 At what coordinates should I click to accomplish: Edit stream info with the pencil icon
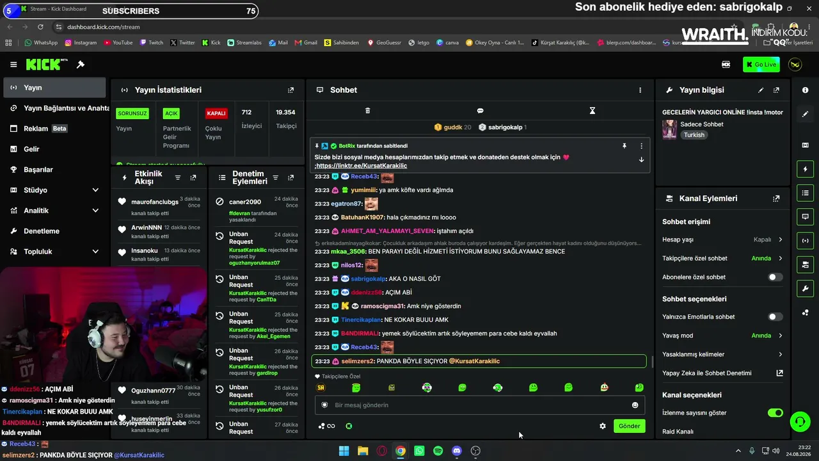(x=761, y=90)
